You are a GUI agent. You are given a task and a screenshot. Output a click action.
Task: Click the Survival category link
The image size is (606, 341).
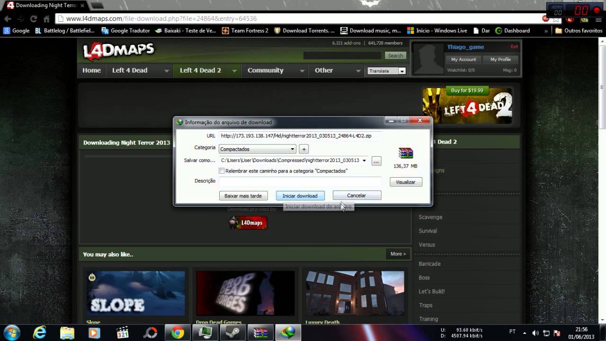pos(428,231)
